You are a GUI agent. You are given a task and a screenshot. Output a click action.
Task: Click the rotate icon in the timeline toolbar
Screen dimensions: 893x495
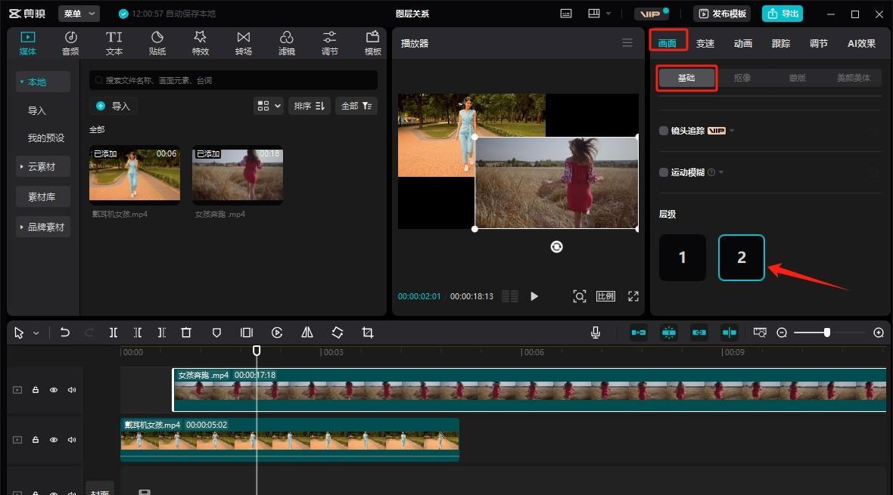click(338, 333)
